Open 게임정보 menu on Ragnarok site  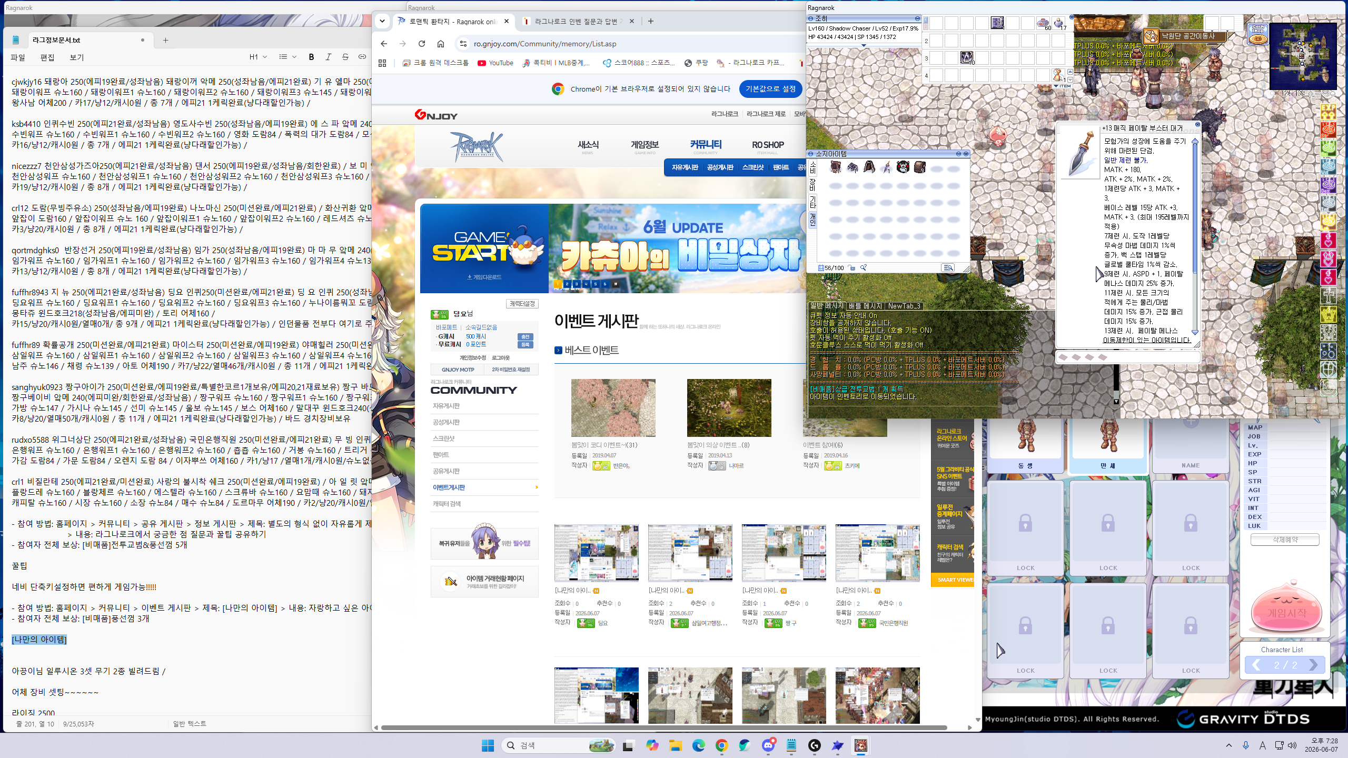(645, 145)
